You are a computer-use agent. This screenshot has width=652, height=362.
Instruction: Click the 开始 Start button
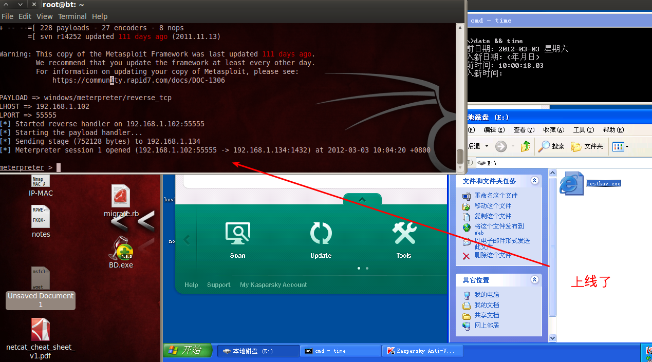click(x=188, y=351)
